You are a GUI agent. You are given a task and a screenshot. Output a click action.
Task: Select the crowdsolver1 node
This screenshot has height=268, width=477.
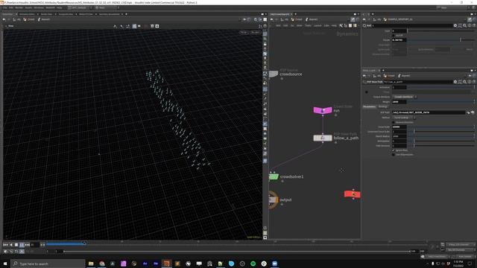coord(274,176)
